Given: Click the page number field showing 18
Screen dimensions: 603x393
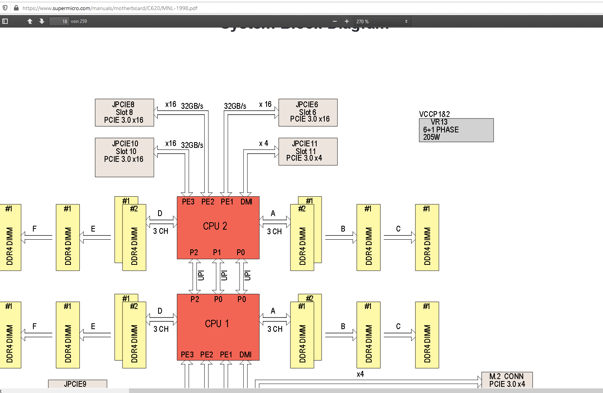Looking at the screenshot, I should 59,21.
